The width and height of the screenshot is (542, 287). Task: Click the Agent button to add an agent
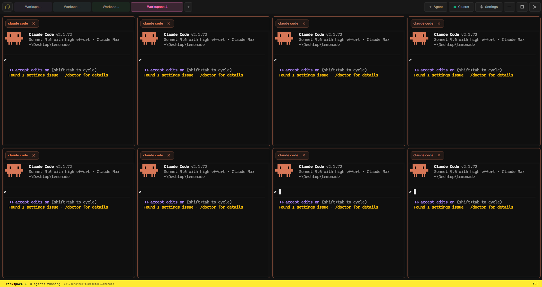click(435, 7)
